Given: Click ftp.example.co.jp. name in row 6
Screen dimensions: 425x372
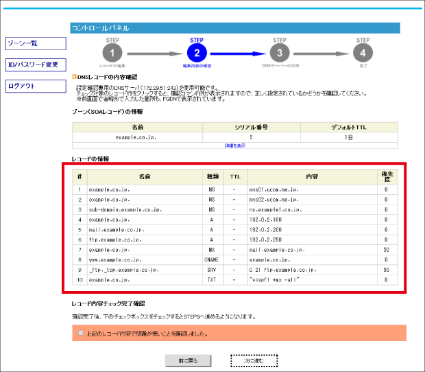Looking at the screenshot, I should tap(145, 240).
